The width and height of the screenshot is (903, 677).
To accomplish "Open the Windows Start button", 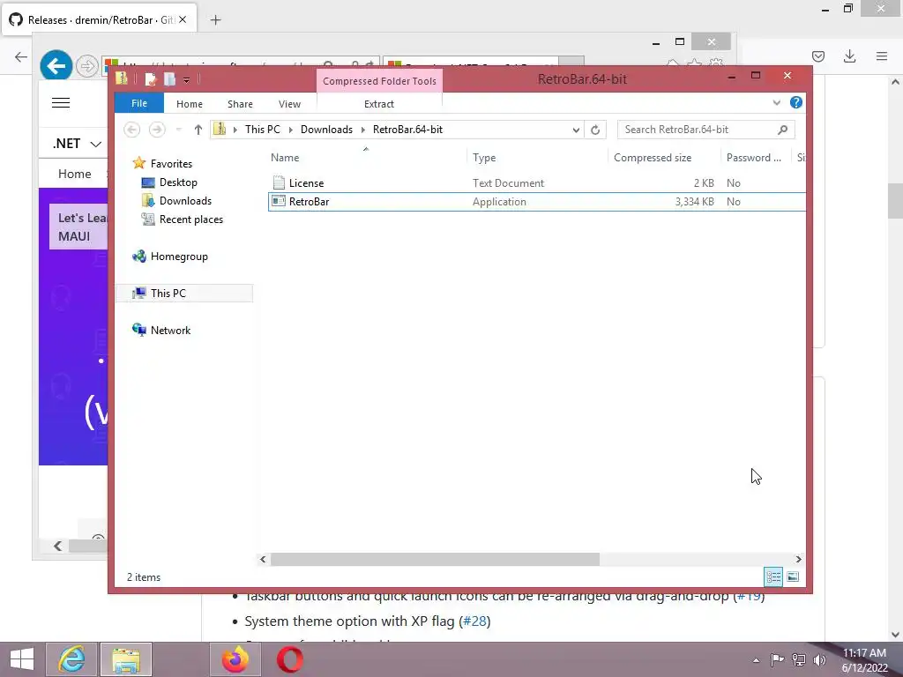I will (x=22, y=659).
